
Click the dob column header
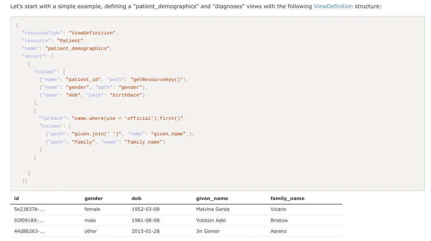[x=136, y=198]
